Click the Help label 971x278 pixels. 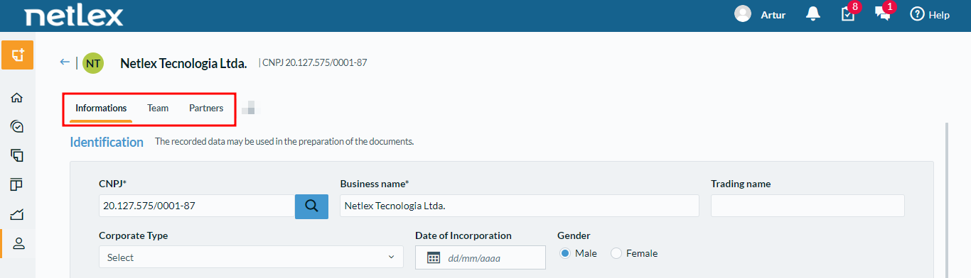939,15
